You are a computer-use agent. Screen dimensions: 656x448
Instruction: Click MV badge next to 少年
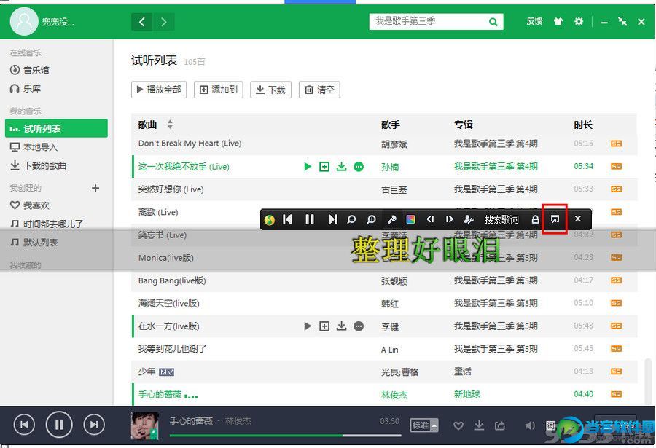click(166, 372)
